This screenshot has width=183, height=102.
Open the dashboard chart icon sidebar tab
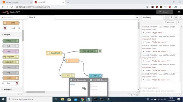tap(176, 17)
